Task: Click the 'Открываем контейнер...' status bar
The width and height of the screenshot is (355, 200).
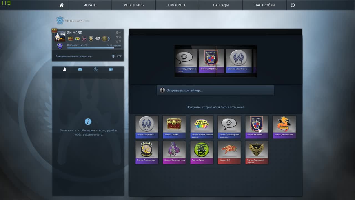Action: coord(215,90)
